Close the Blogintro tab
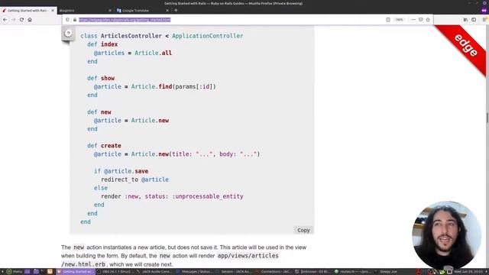Image resolution: width=489 pixels, height=275 pixels. pos(110,11)
